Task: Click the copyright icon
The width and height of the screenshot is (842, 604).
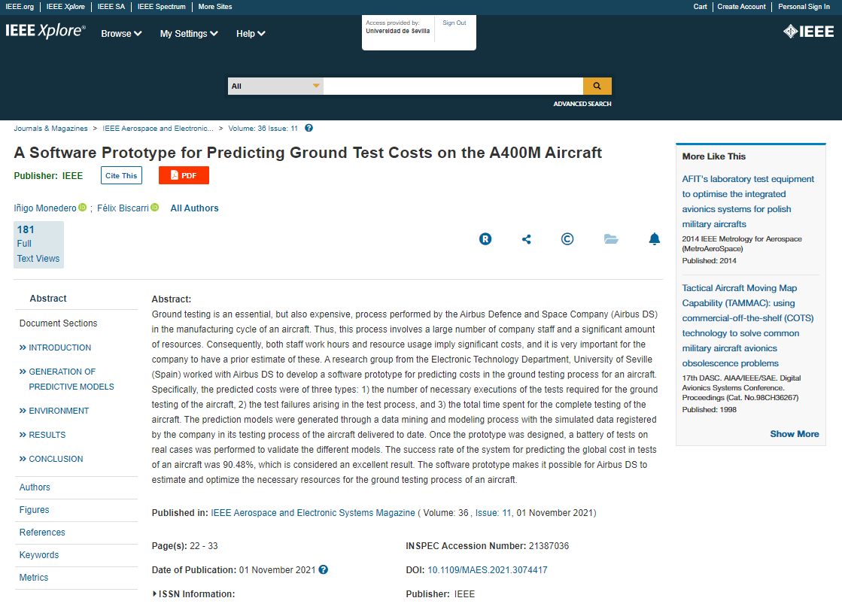Action: click(567, 239)
